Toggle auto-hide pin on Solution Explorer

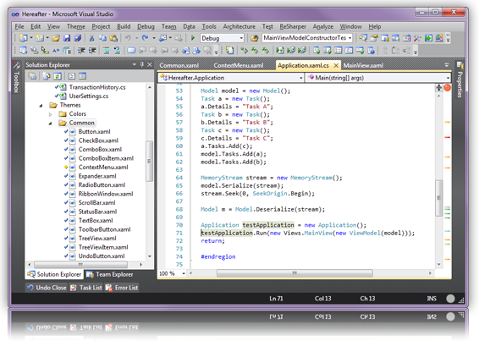(141, 64)
